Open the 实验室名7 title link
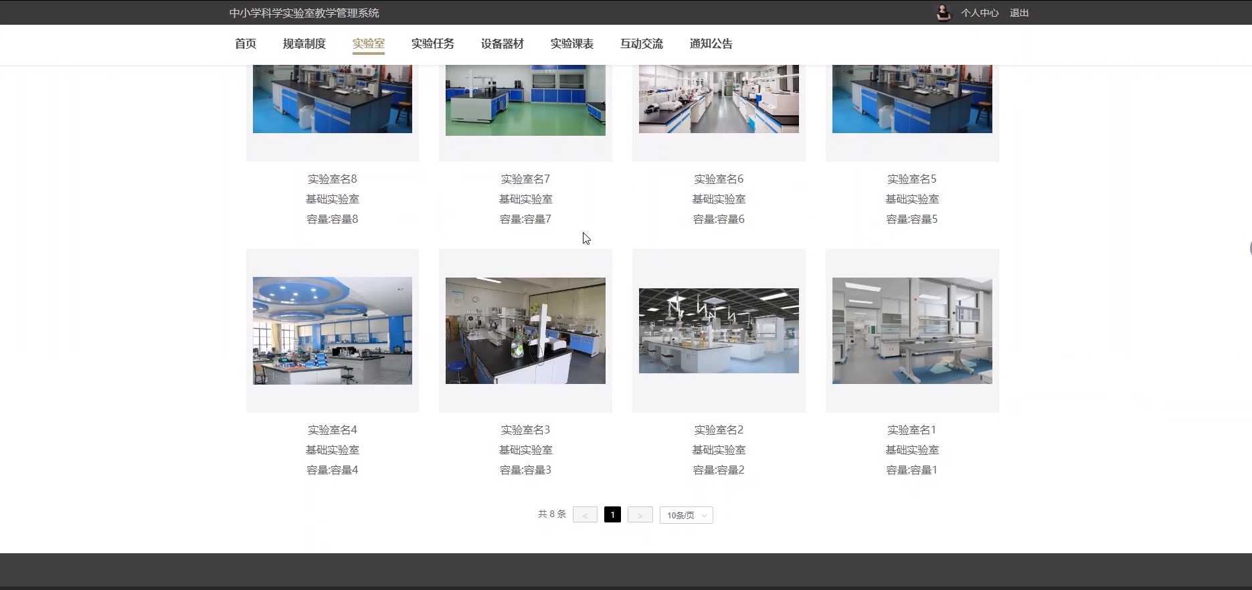The height and width of the screenshot is (590, 1252). click(525, 179)
